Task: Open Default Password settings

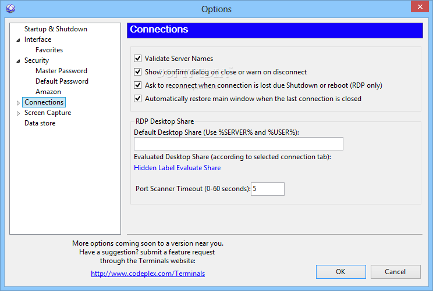Action: [x=62, y=81]
